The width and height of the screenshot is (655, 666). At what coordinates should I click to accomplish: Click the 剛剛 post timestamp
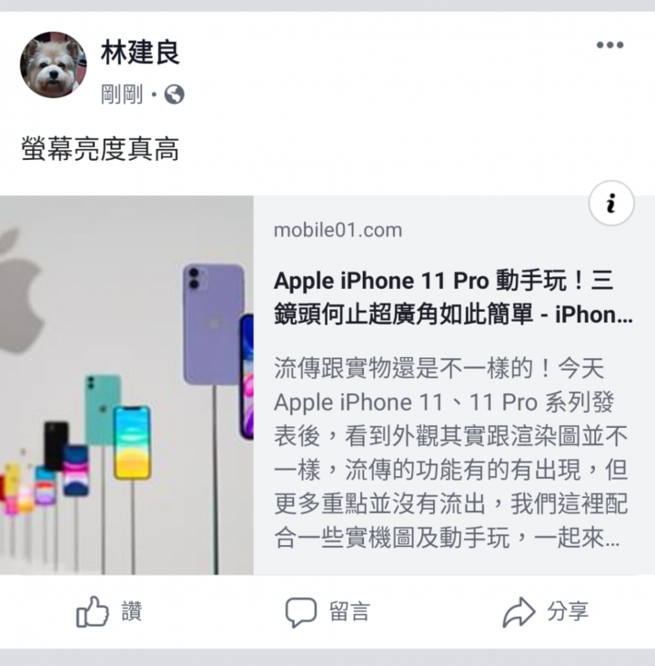(121, 94)
